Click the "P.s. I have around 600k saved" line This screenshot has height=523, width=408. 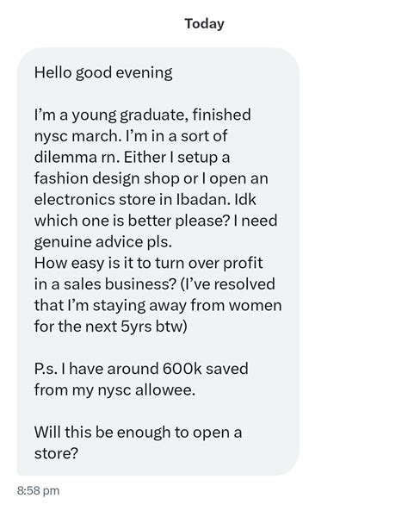[x=141, y=369]
